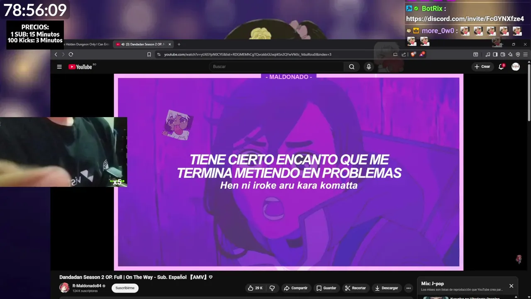Open the three-dot more actions button

click(409, 288)
